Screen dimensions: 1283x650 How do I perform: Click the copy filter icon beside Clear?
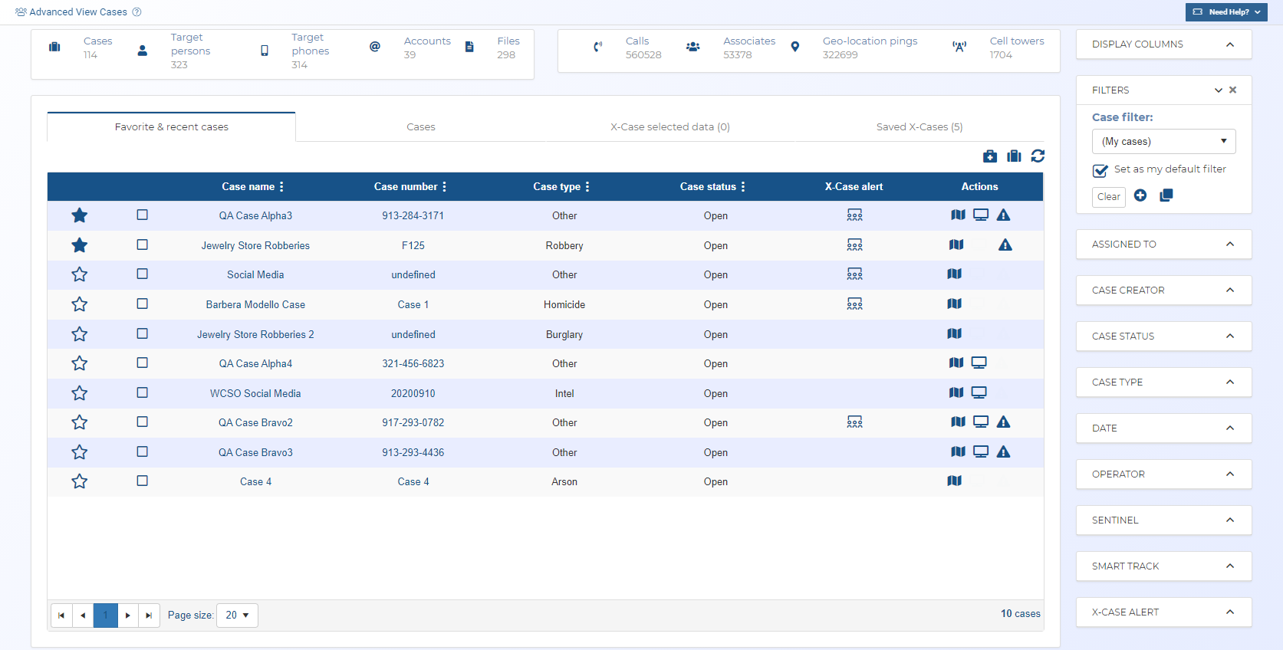[x=1166, y=195]
